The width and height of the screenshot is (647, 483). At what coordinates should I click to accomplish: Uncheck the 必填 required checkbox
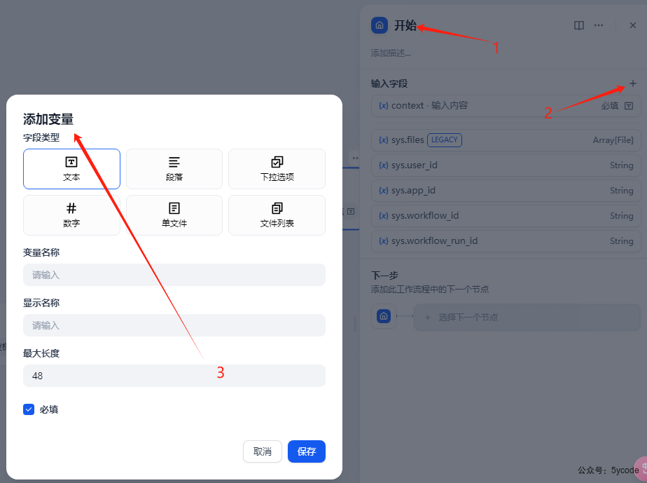(29, 409)
